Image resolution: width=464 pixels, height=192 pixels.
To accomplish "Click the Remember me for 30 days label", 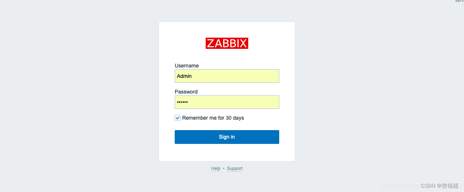I will tap(213, 118).
